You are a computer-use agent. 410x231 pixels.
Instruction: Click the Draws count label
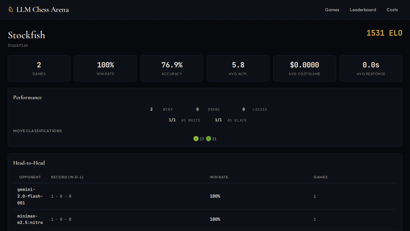click(x=214, y=109)
